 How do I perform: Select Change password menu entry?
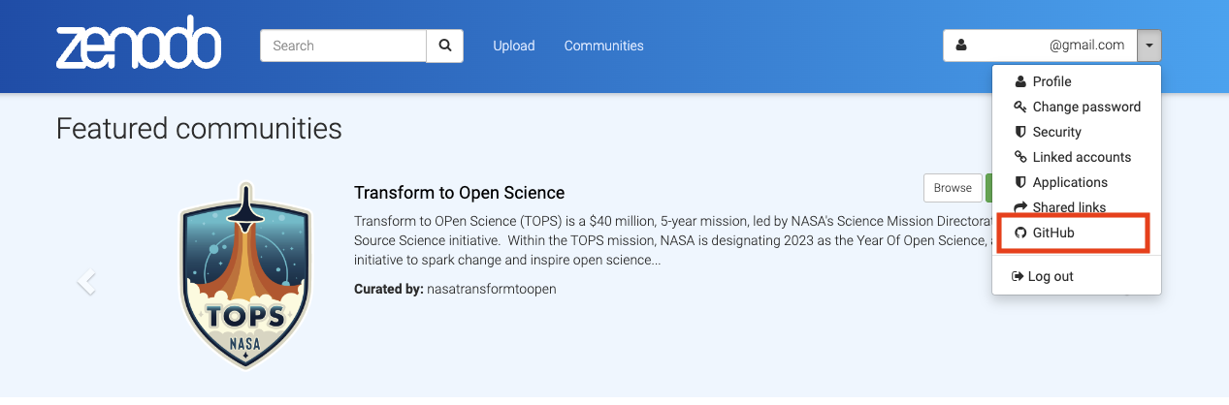coord(1077,107)
